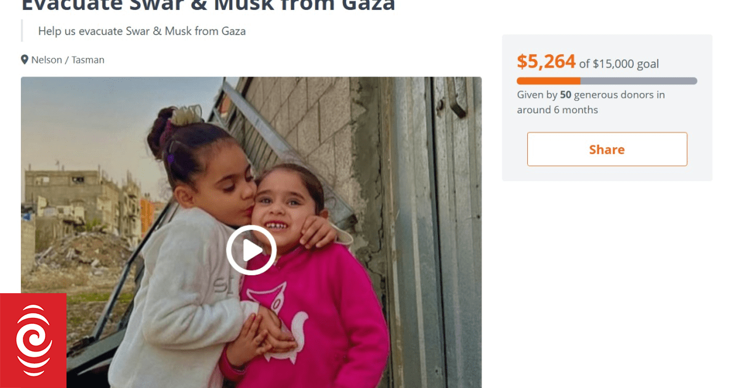The image size is (739, 388).
Task: Click the grey donation summary panel
Action: [x=607, y=108]
